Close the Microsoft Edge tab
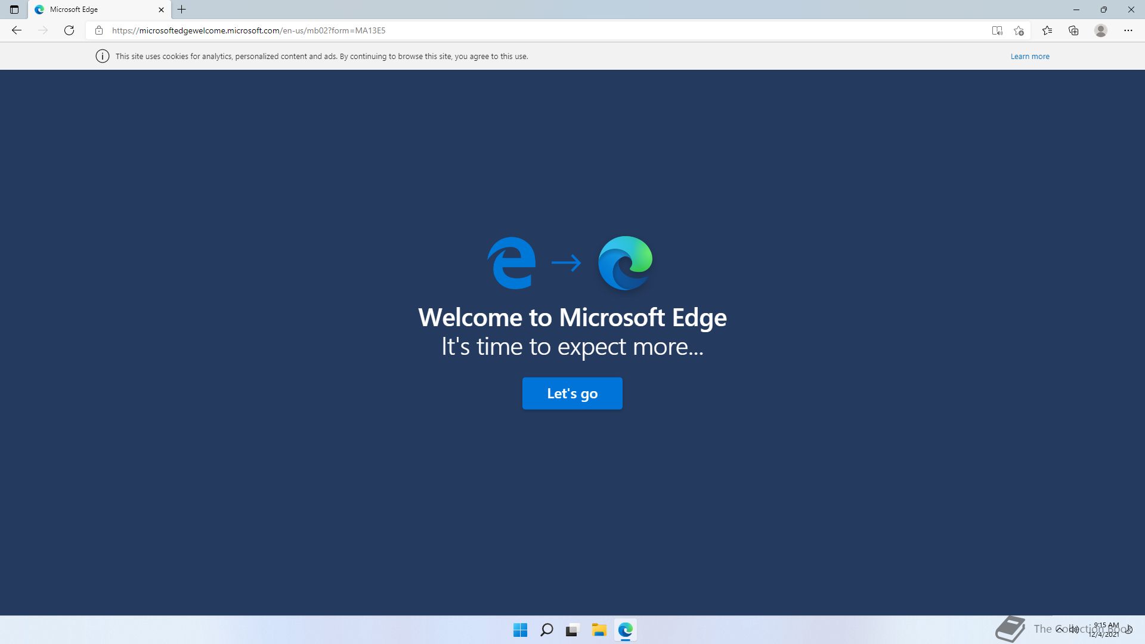Viewport: 1145px width, 644px height. pyautogui.click(x=161, y=10)
